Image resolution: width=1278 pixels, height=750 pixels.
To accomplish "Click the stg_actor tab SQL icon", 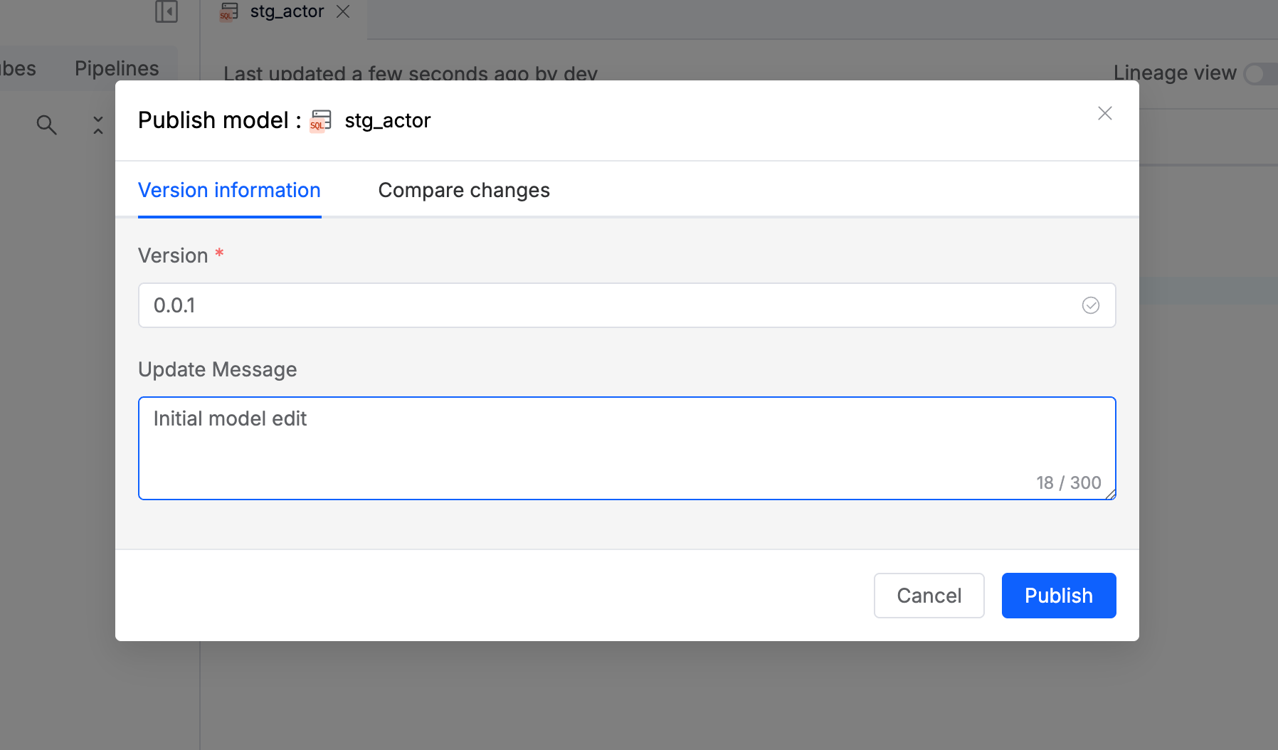I will pos(228,11).
